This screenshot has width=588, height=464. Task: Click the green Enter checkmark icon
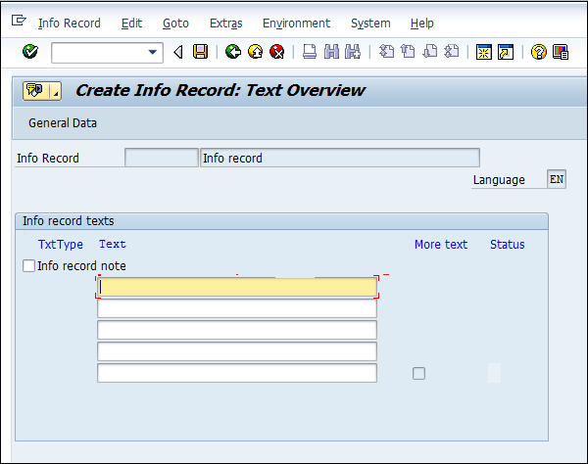[x=29, y=52]
